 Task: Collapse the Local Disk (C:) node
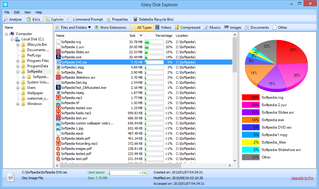(12, 39)
